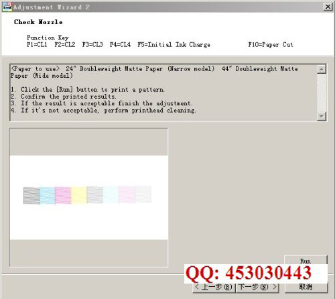Go back with the 上一步 button
This screenshot has width=335, height=299.
[214, 287]
